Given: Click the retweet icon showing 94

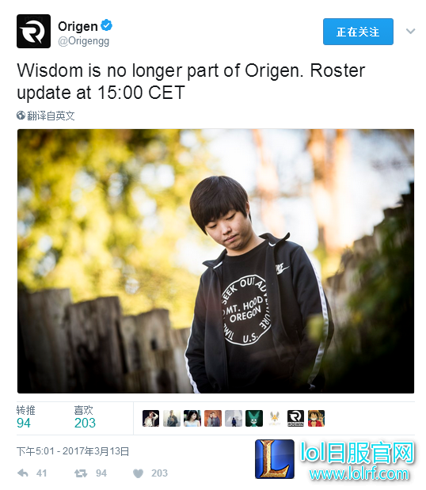Looking at the screenshot, I should 81,473.
